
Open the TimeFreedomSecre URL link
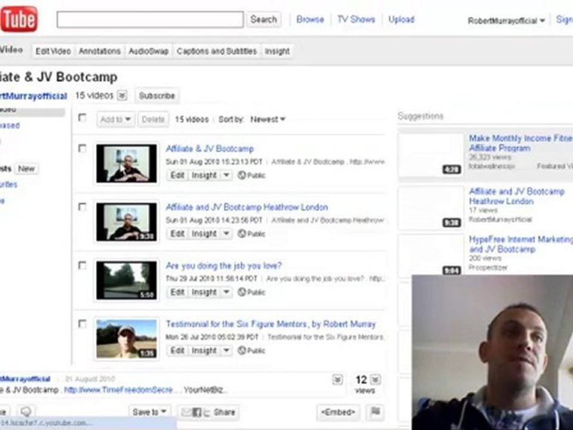click(118, 390)
